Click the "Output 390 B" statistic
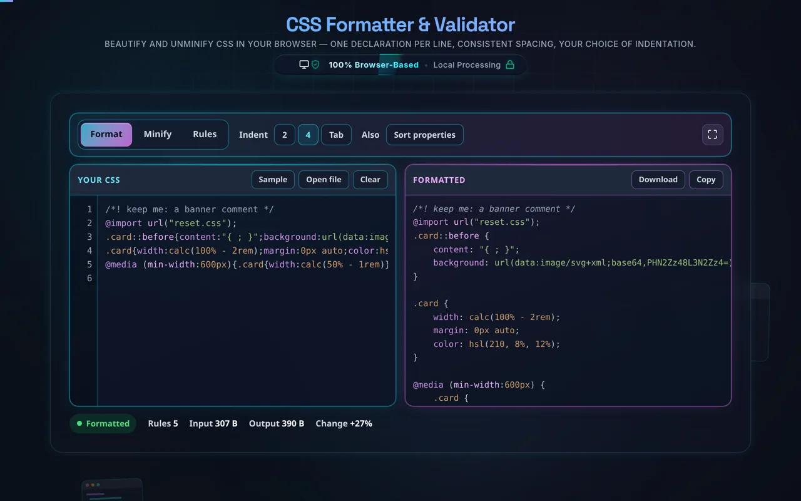This screenshot has width=801, height=501. click(x=277, y=424)
